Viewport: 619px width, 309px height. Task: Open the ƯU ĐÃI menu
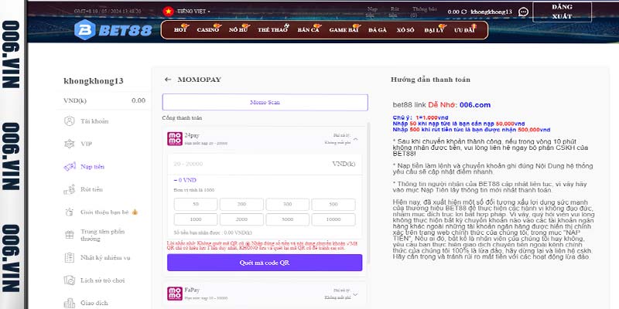(x=464, y=30)
